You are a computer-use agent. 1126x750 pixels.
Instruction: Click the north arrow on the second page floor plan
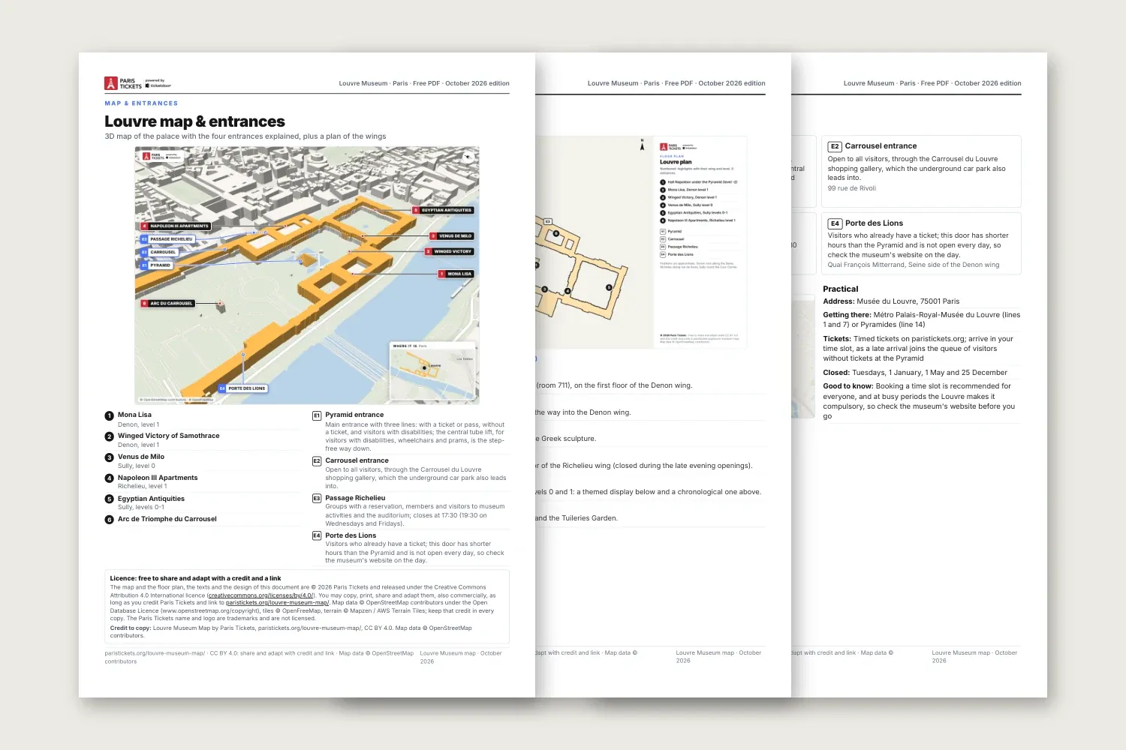coord(642,145)
